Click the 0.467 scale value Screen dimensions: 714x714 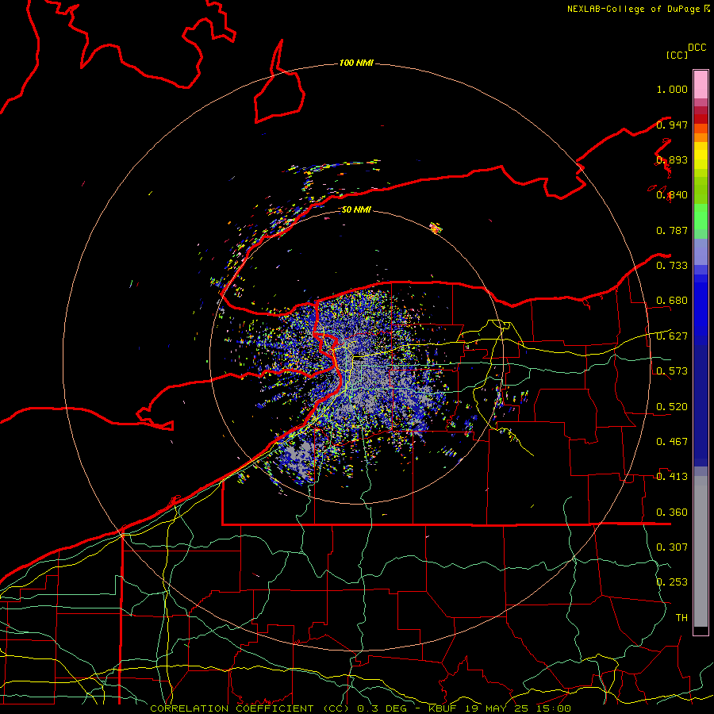click(672, 442)
